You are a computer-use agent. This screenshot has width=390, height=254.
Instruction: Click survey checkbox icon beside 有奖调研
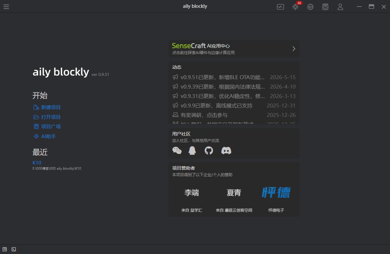pyautogui.click(x=175, y=115)
